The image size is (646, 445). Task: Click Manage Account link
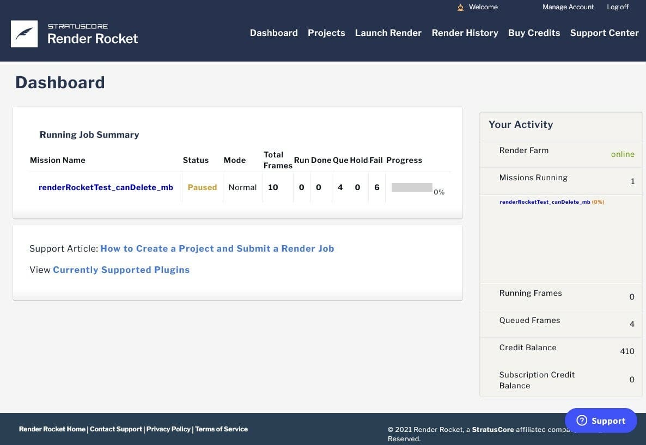click(x=568, y=7)
